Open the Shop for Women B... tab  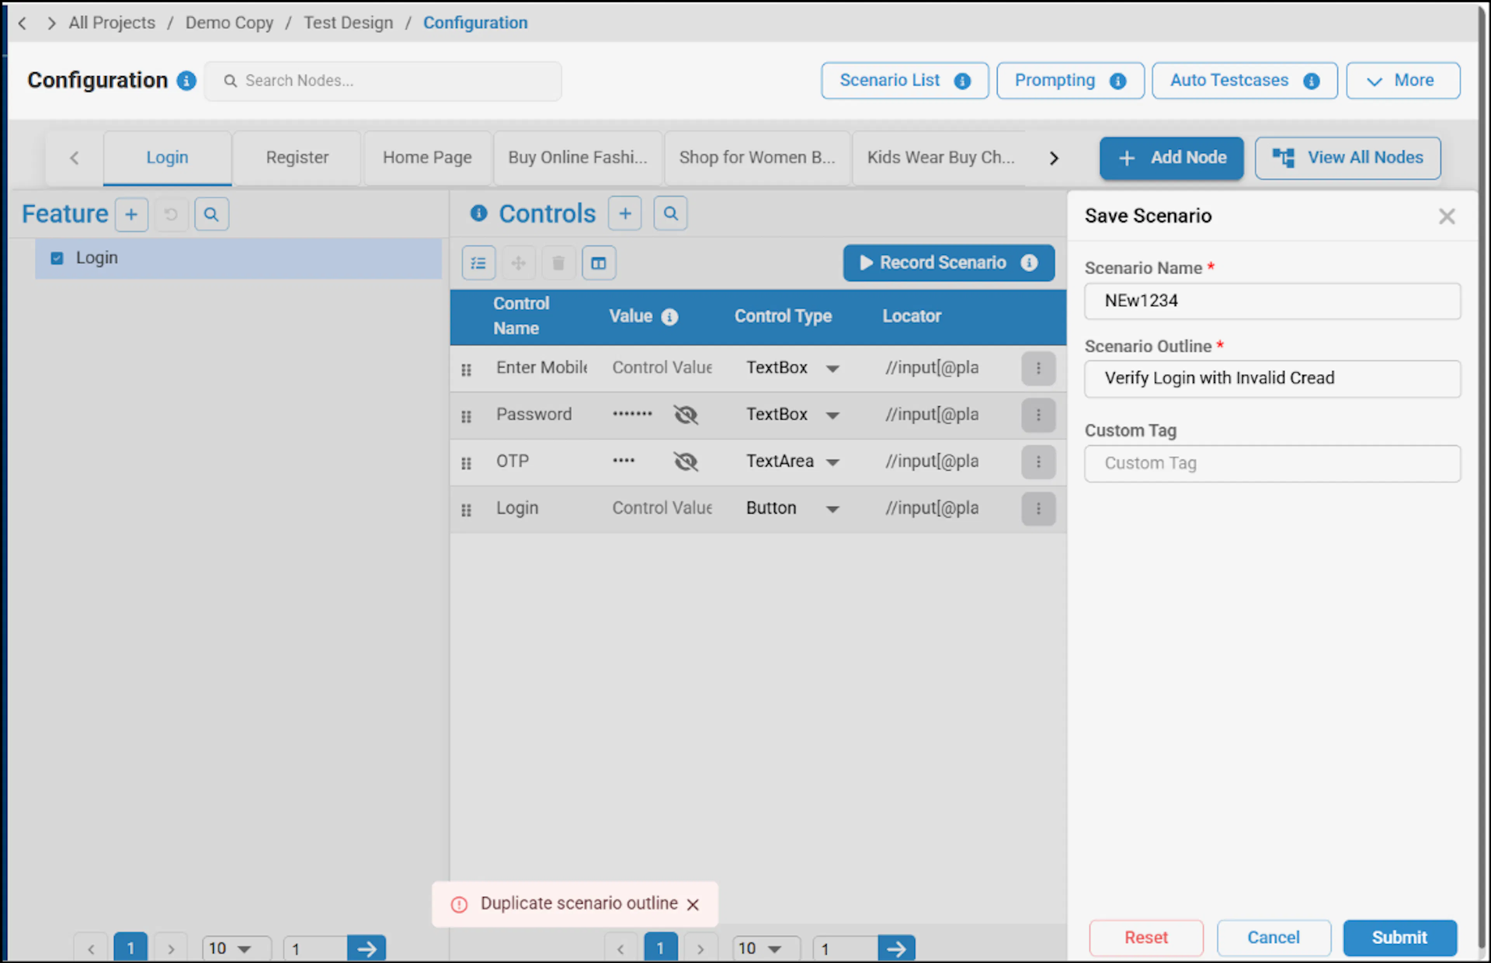[757, 158]
